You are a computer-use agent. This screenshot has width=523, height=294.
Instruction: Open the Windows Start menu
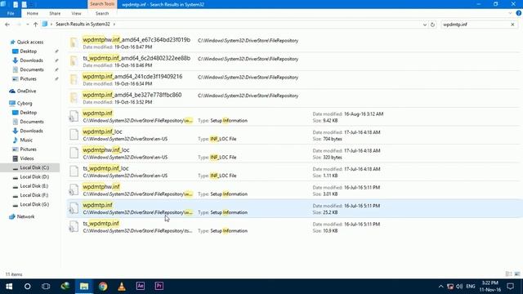9,287
